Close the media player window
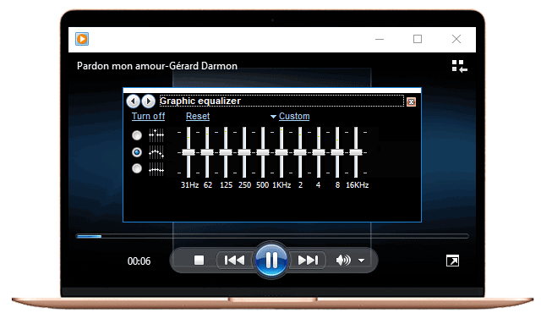 click(456, 39)
